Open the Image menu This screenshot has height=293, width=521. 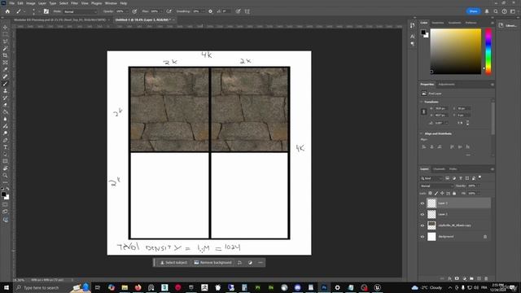31,3
